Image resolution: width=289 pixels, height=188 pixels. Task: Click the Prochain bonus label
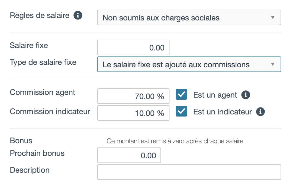pyautogui.click(x=37, y=153)
